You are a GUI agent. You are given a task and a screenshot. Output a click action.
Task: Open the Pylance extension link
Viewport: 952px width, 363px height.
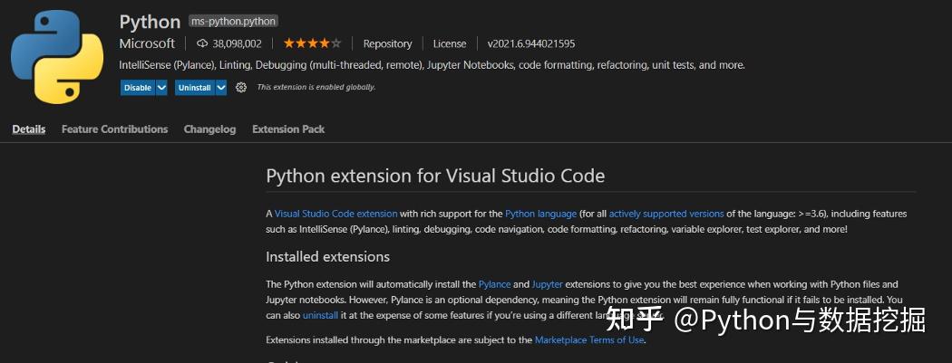(494, 284)
